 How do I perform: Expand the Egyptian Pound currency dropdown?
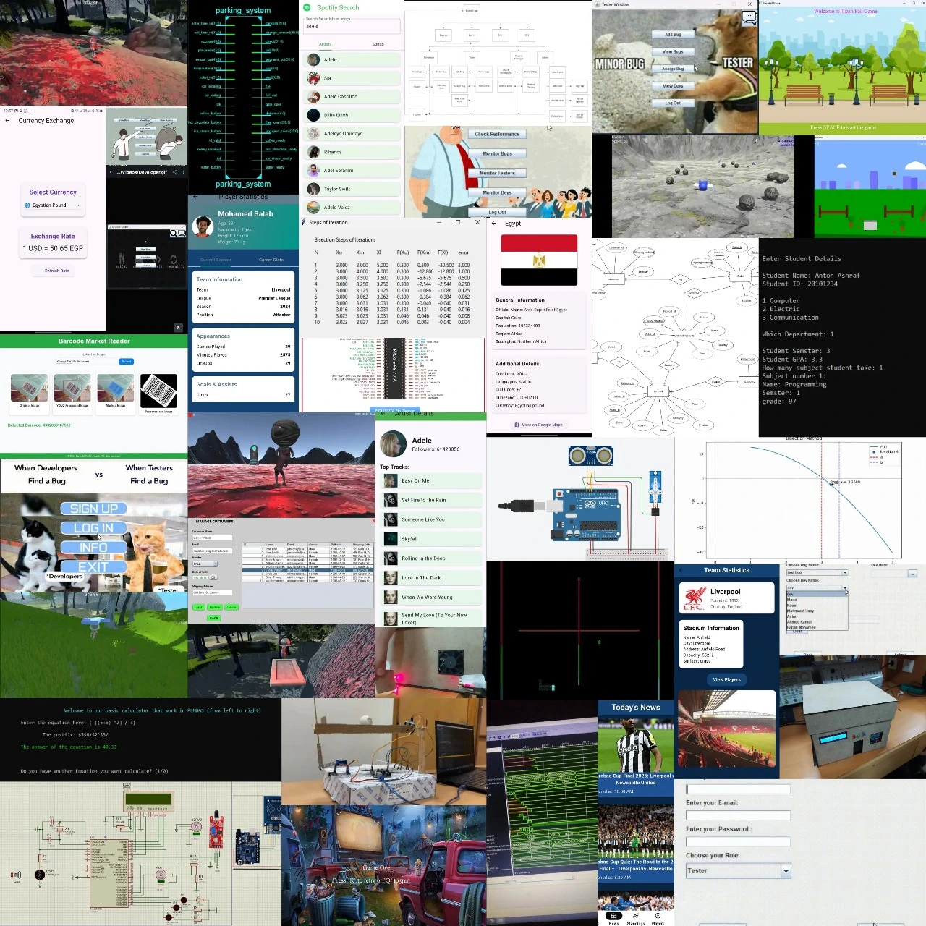coord(78,205)
